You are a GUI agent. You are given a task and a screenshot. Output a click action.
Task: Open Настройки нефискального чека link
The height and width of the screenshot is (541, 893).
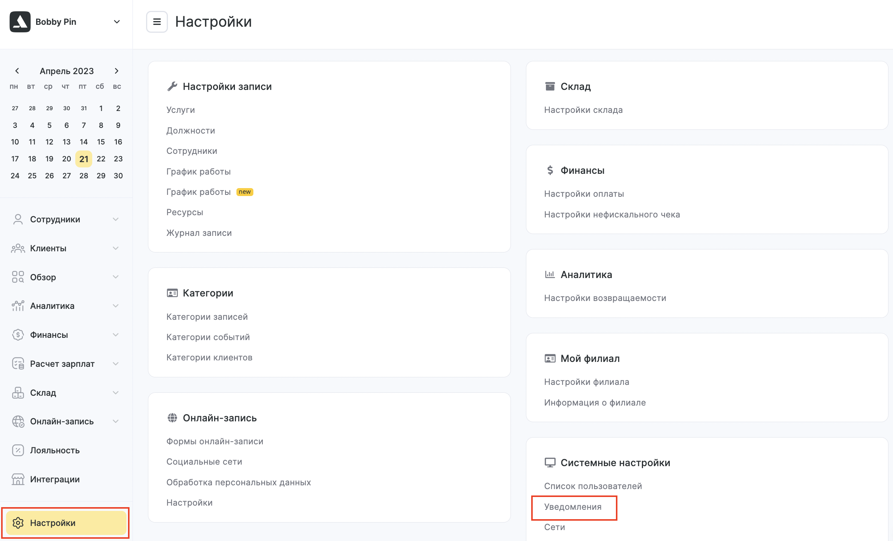click(x=612, y=214)
